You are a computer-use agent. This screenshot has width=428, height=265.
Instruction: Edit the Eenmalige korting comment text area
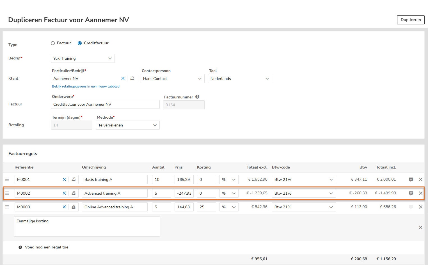[x=87, y=227]
